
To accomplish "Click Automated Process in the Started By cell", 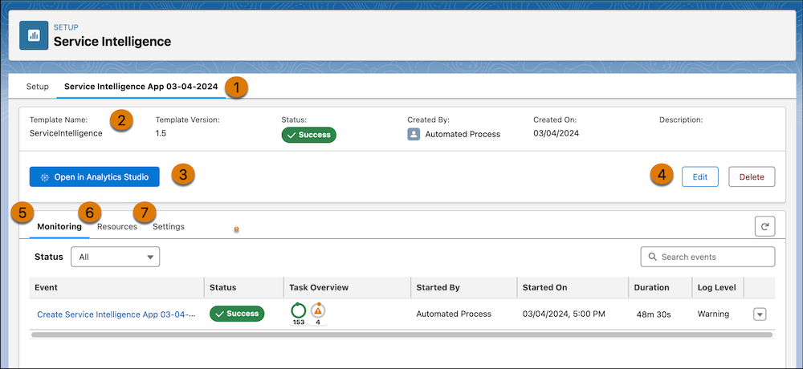I will click(x=454, y=314).
